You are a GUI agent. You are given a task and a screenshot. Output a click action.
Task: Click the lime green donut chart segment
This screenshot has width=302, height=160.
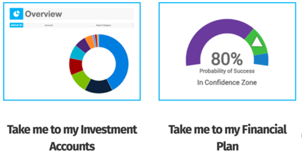click(x=81, y=80)
